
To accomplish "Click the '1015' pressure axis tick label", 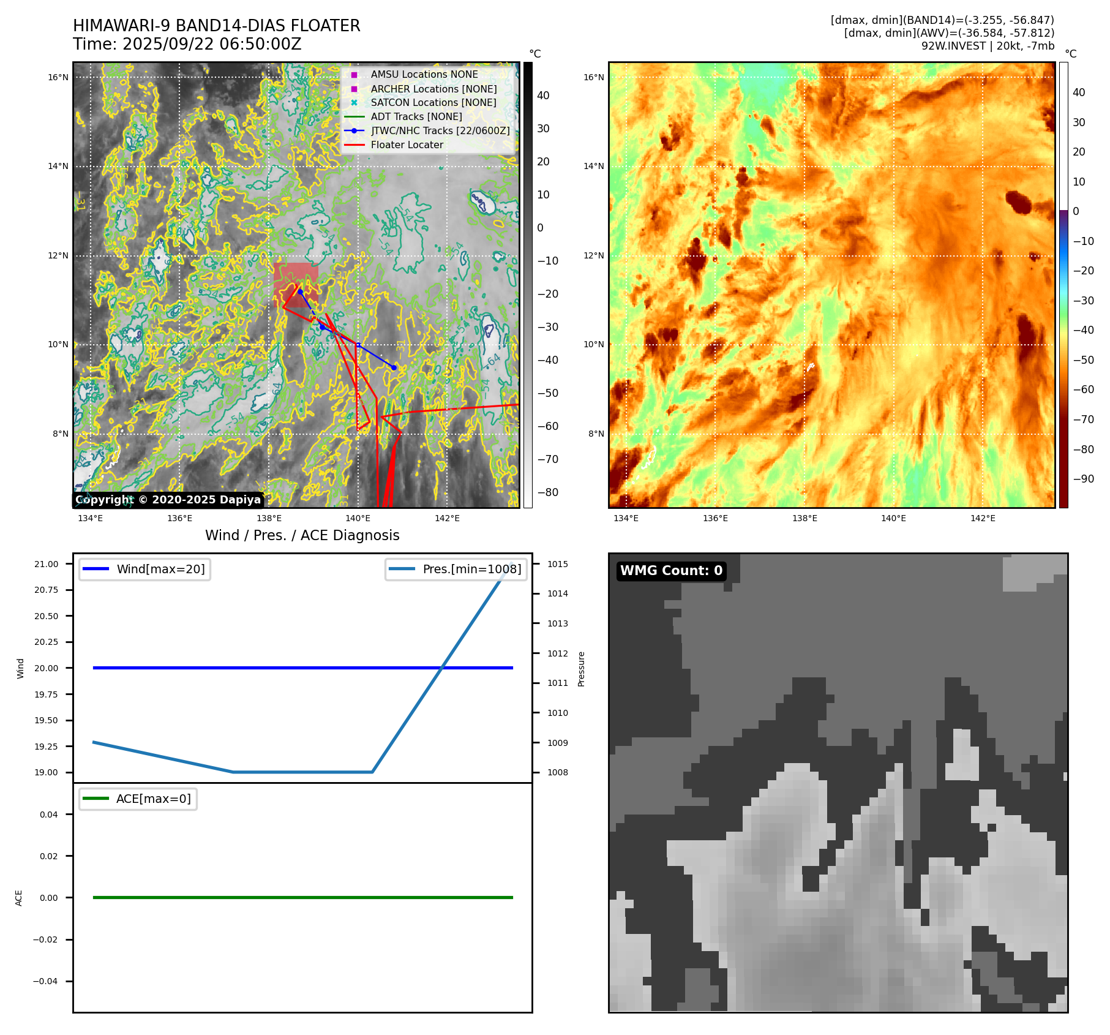I will point(558,564).
